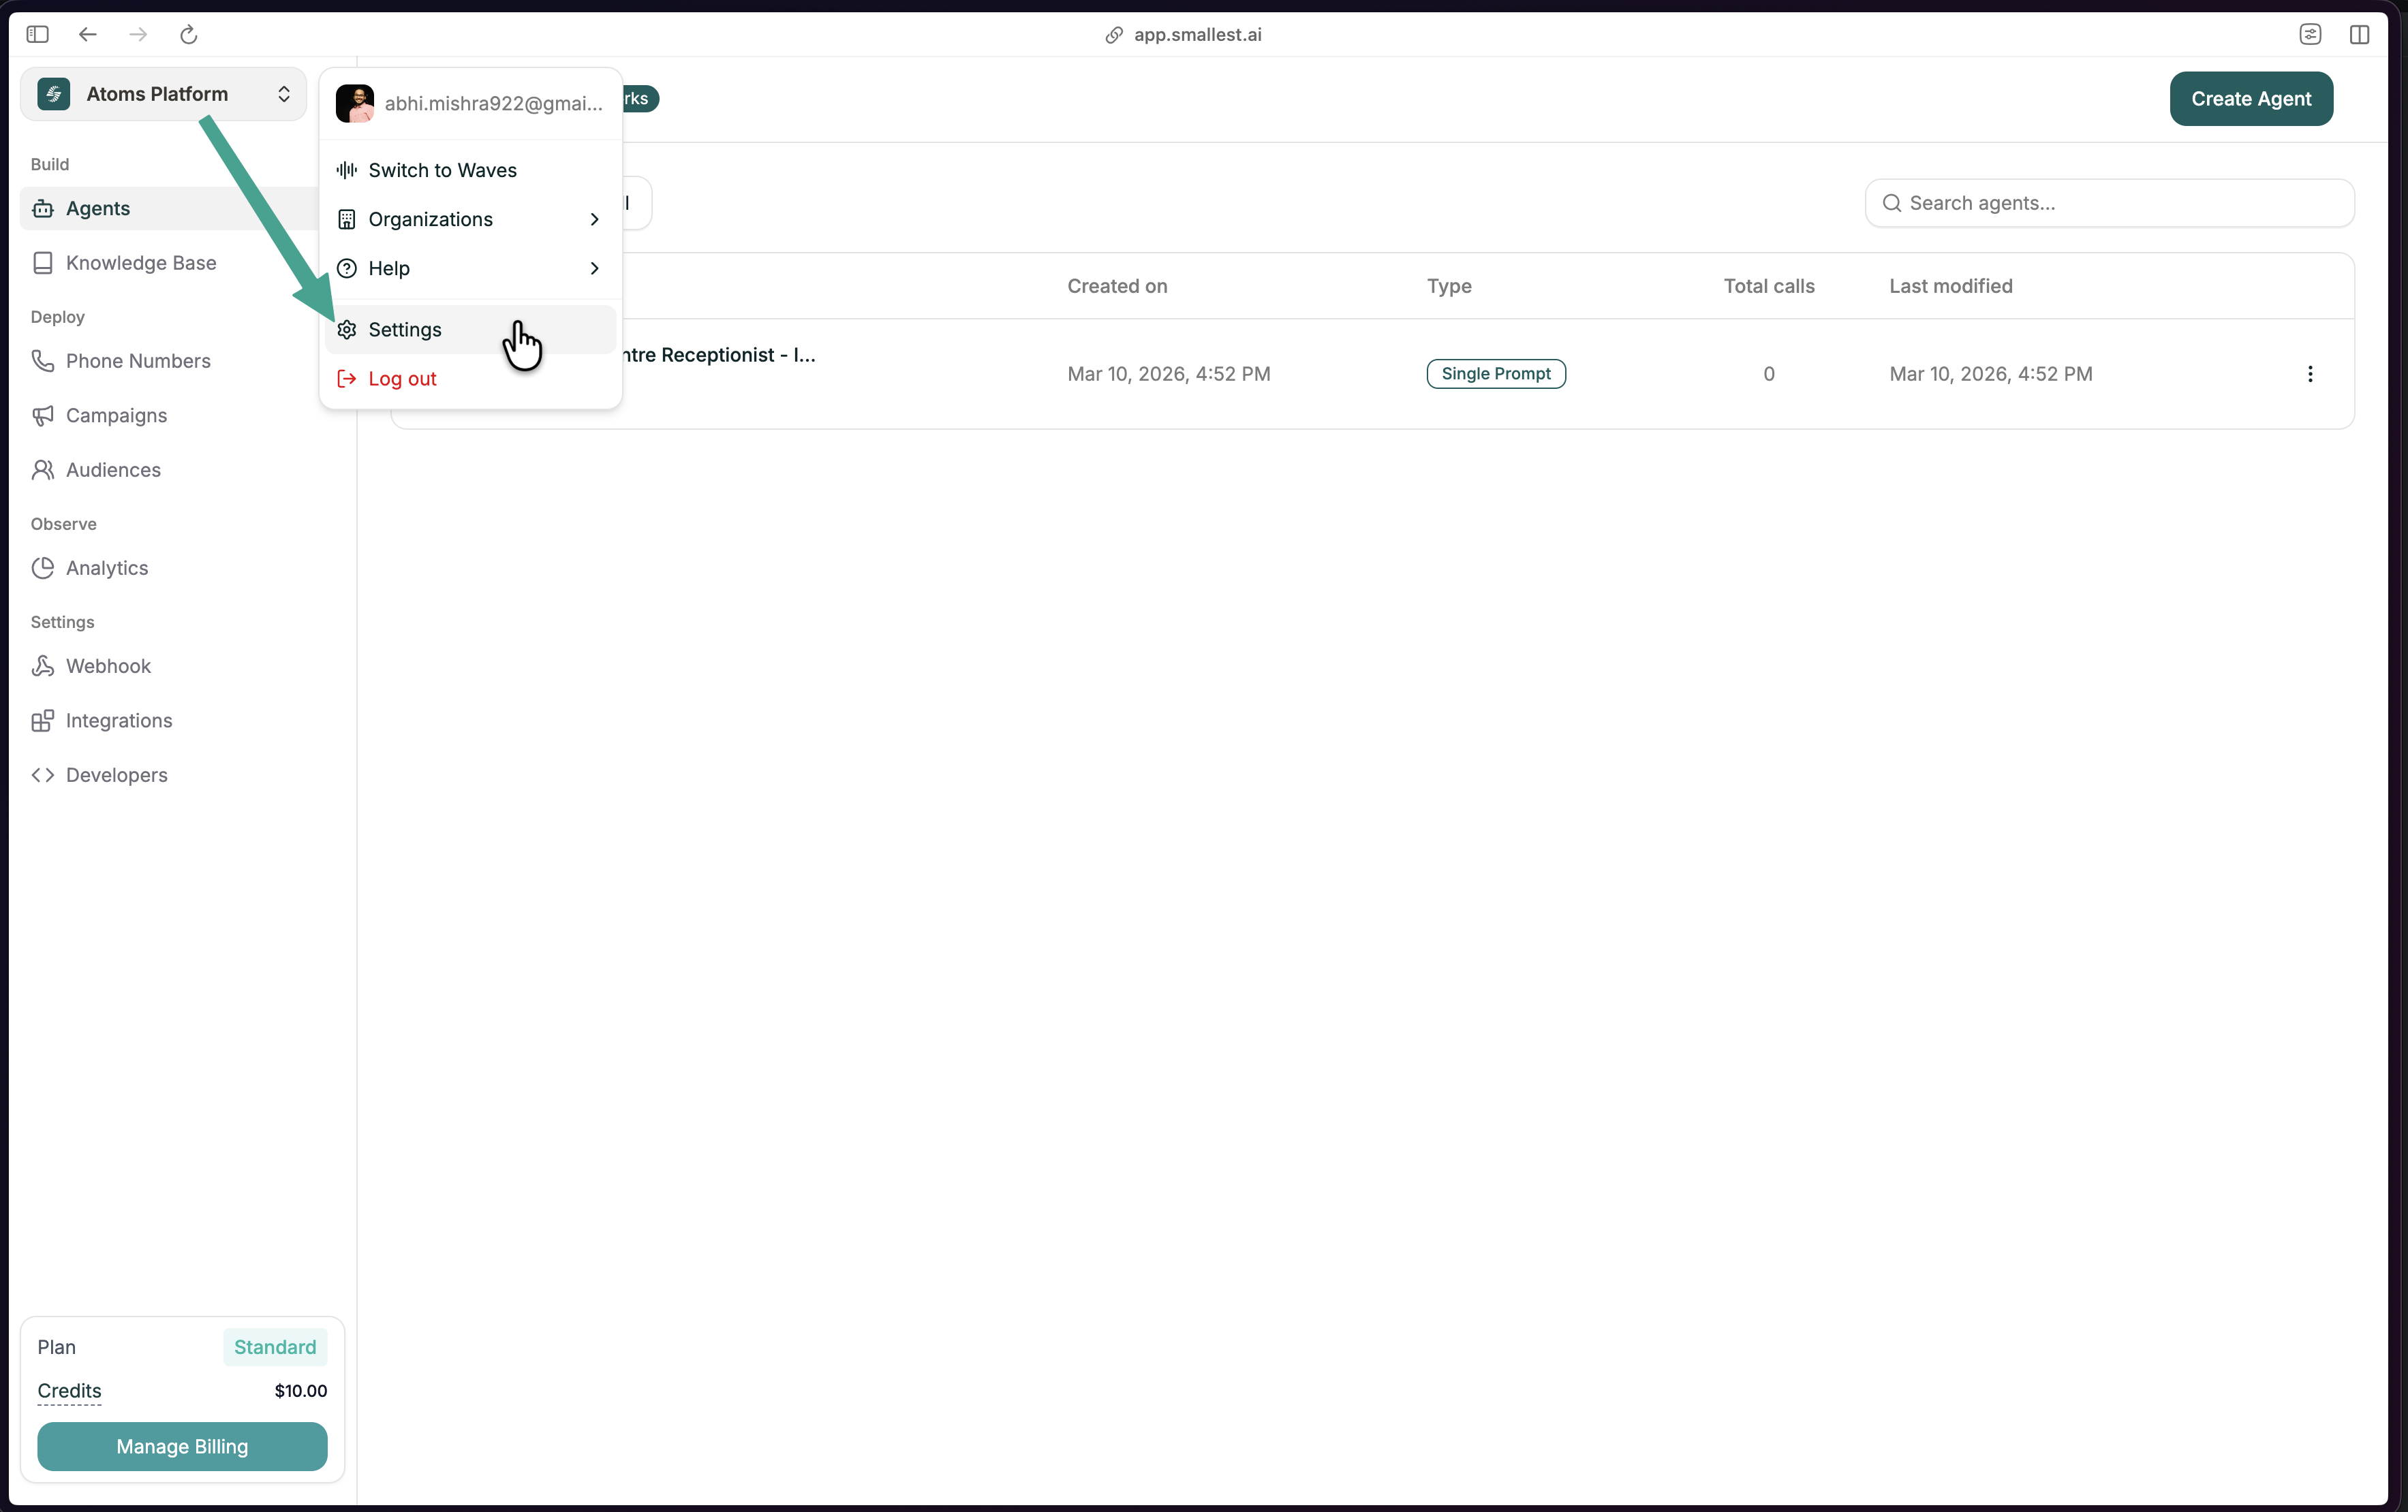The image size is (2408, 1512).
Task: Expand the Help submenu
Action: [x=388, y=268]
